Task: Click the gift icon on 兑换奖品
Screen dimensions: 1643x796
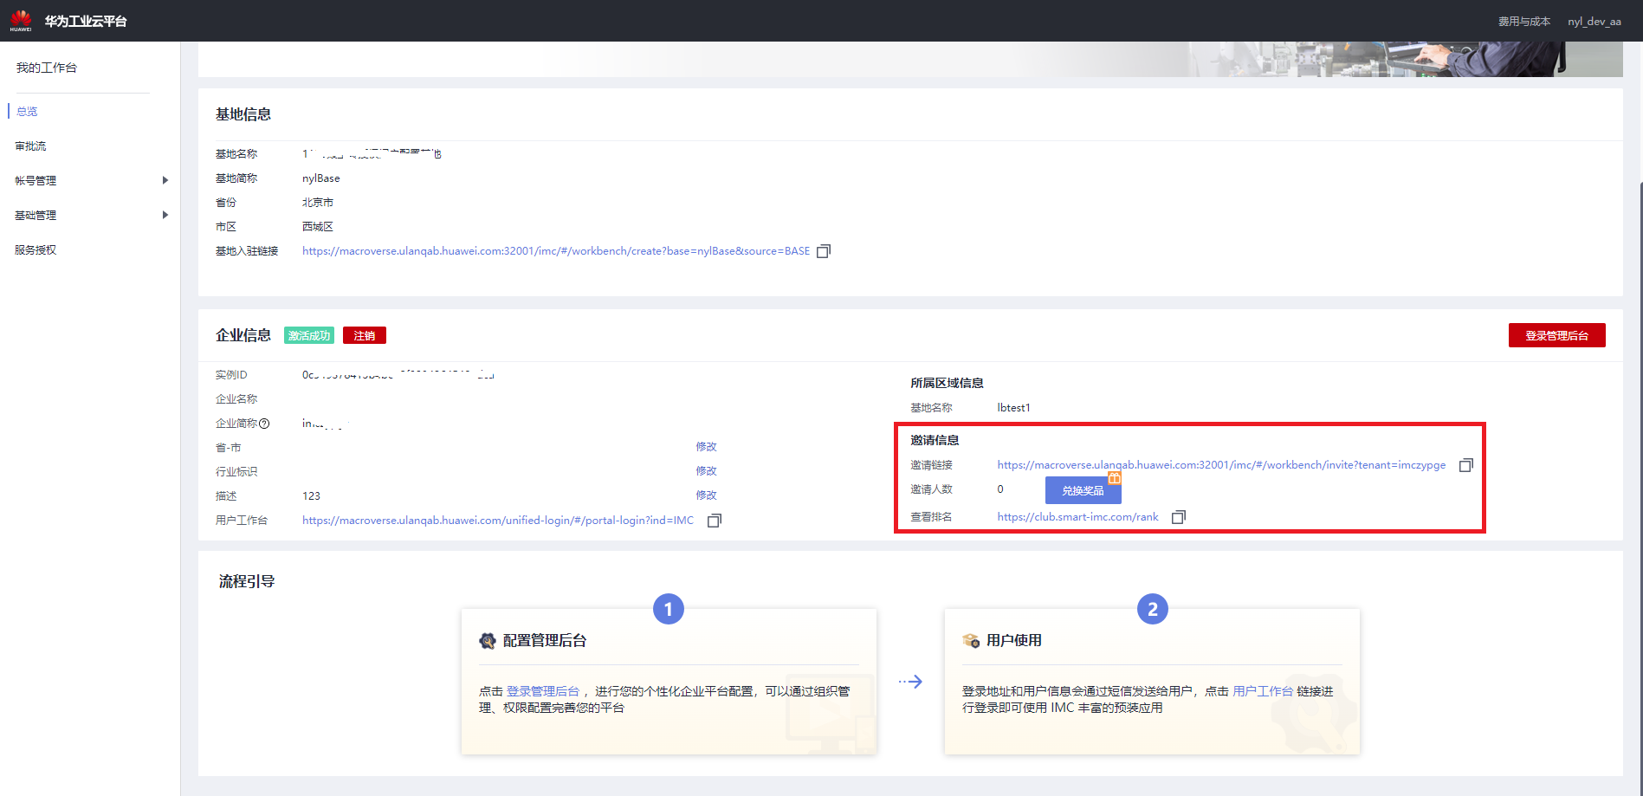Action: (x=1114, y=477)
